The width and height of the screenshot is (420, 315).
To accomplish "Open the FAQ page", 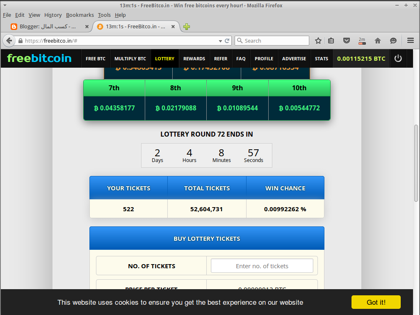I will point(241,58).
